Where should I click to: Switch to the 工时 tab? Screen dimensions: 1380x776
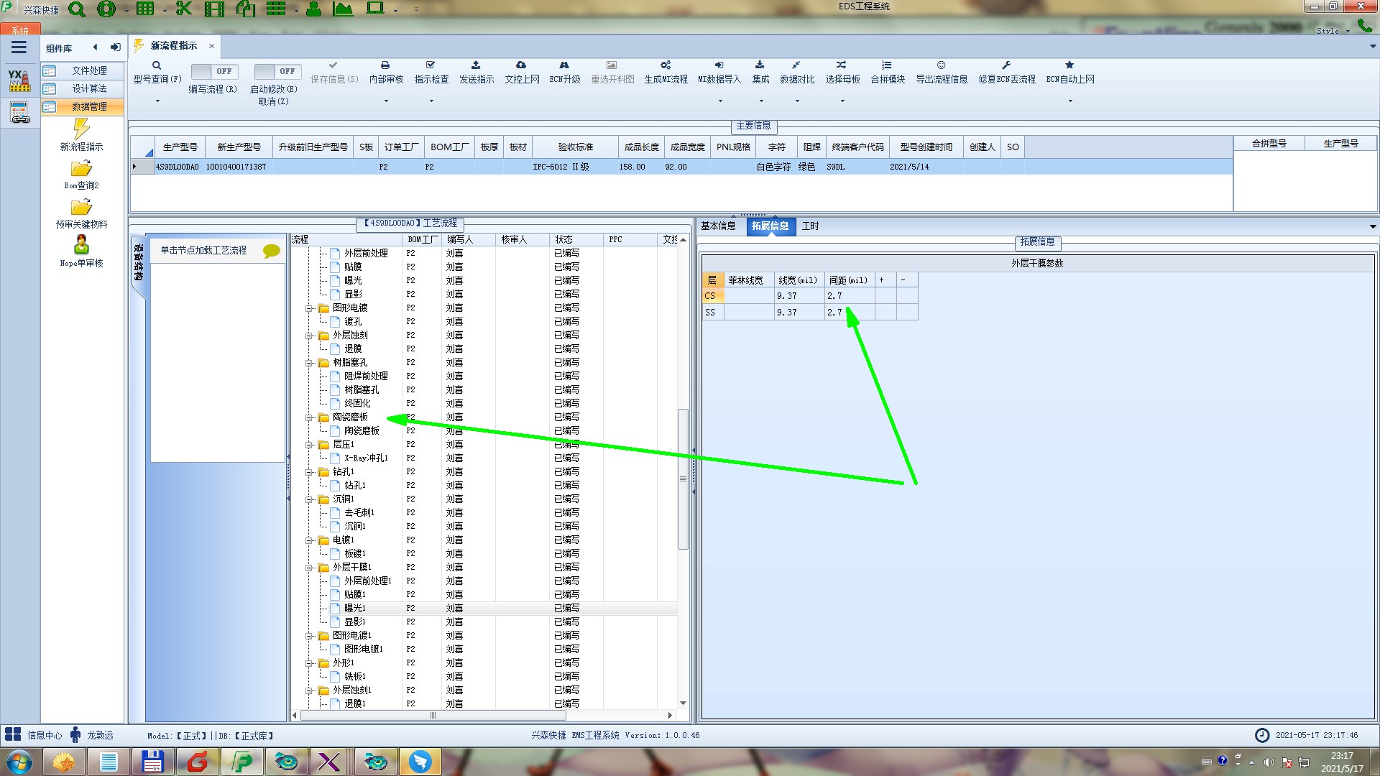[810, 226]
